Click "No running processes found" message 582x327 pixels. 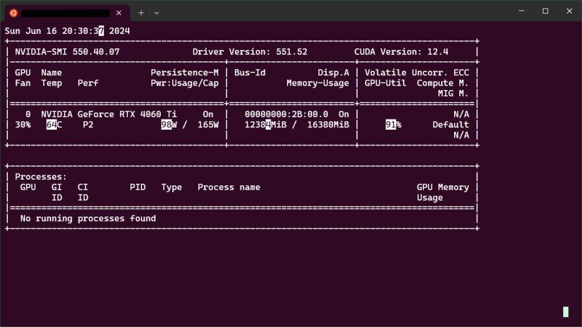coord(88,219)
